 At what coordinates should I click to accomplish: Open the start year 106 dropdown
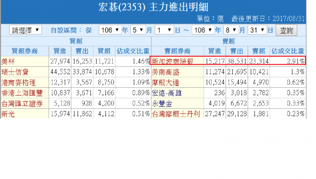110,30
